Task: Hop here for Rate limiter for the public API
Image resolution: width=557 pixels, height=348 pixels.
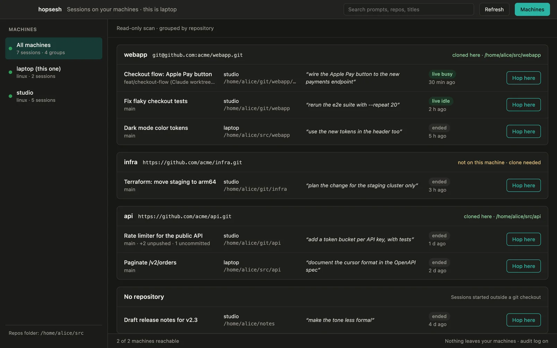Action: pos(523,239)
